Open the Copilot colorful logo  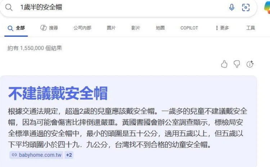[x=267, y=8]
